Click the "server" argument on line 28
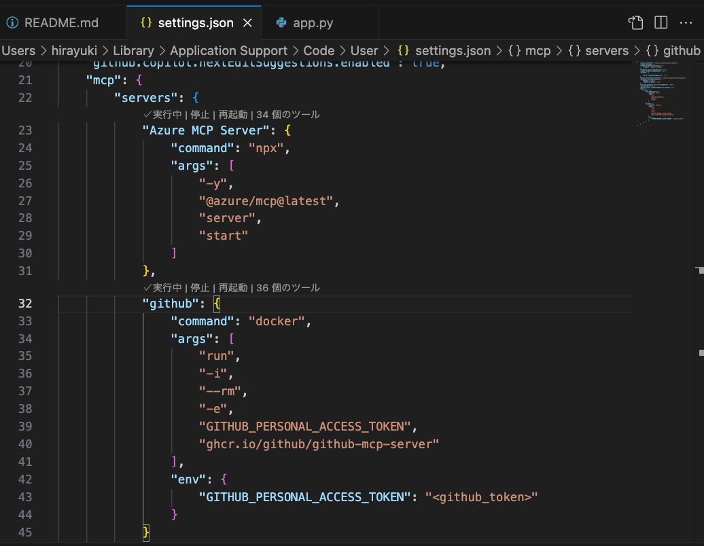The height and width of the screenshot is (546, 704). tap(227, 218)
